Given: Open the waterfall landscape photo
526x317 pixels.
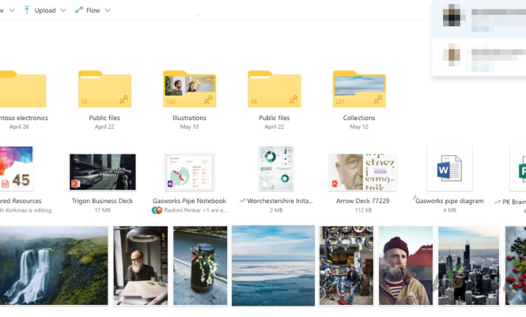Looking at the screenshot, I should point(54,265).
